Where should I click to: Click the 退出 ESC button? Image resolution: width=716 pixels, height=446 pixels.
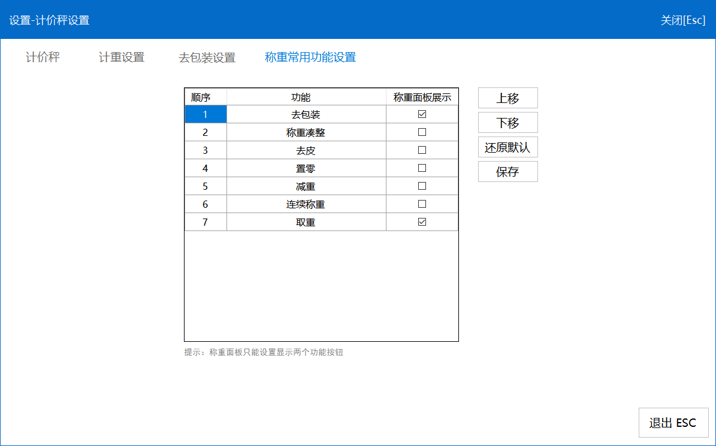(673, 423)
